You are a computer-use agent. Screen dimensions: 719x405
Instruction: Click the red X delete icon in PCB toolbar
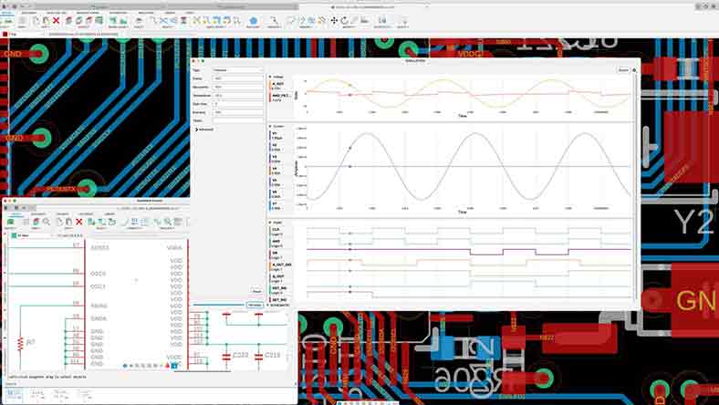pos(56,21)
